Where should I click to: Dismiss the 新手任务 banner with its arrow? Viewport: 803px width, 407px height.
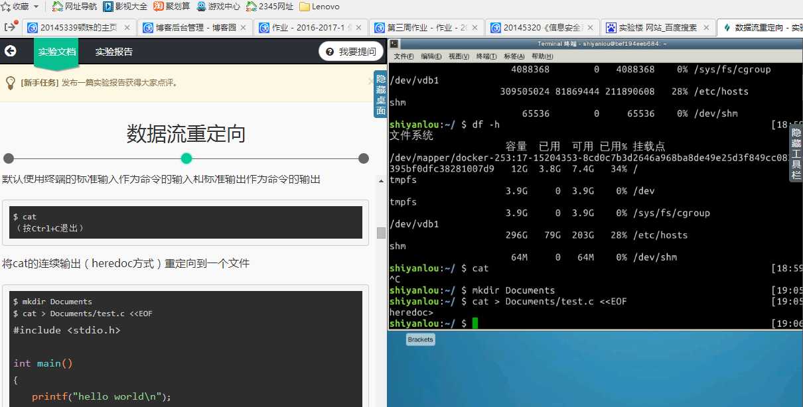pos(370,81)
